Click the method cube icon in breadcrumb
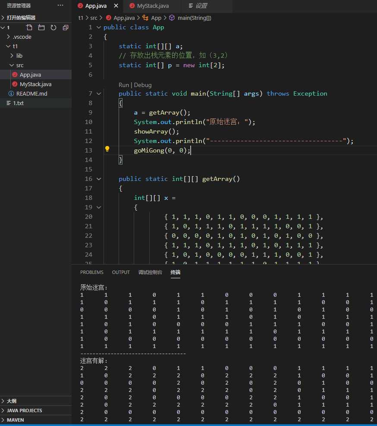377x426 pixels. (x=172, y=18)
